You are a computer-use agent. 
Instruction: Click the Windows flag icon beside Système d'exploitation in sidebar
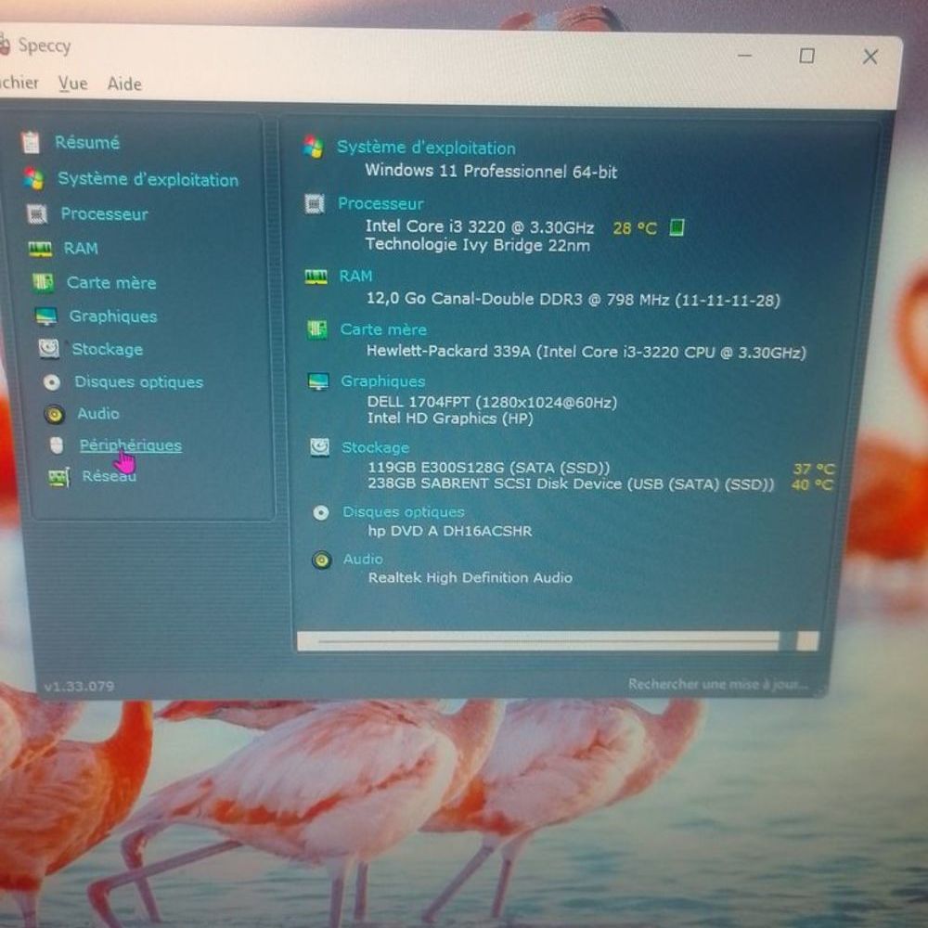(34, 178)
